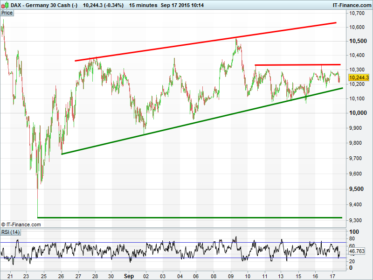Select the long upper red trendline

(x=205, y=42)
